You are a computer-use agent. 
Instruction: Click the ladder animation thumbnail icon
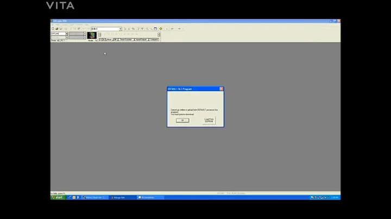pos(92,35)
